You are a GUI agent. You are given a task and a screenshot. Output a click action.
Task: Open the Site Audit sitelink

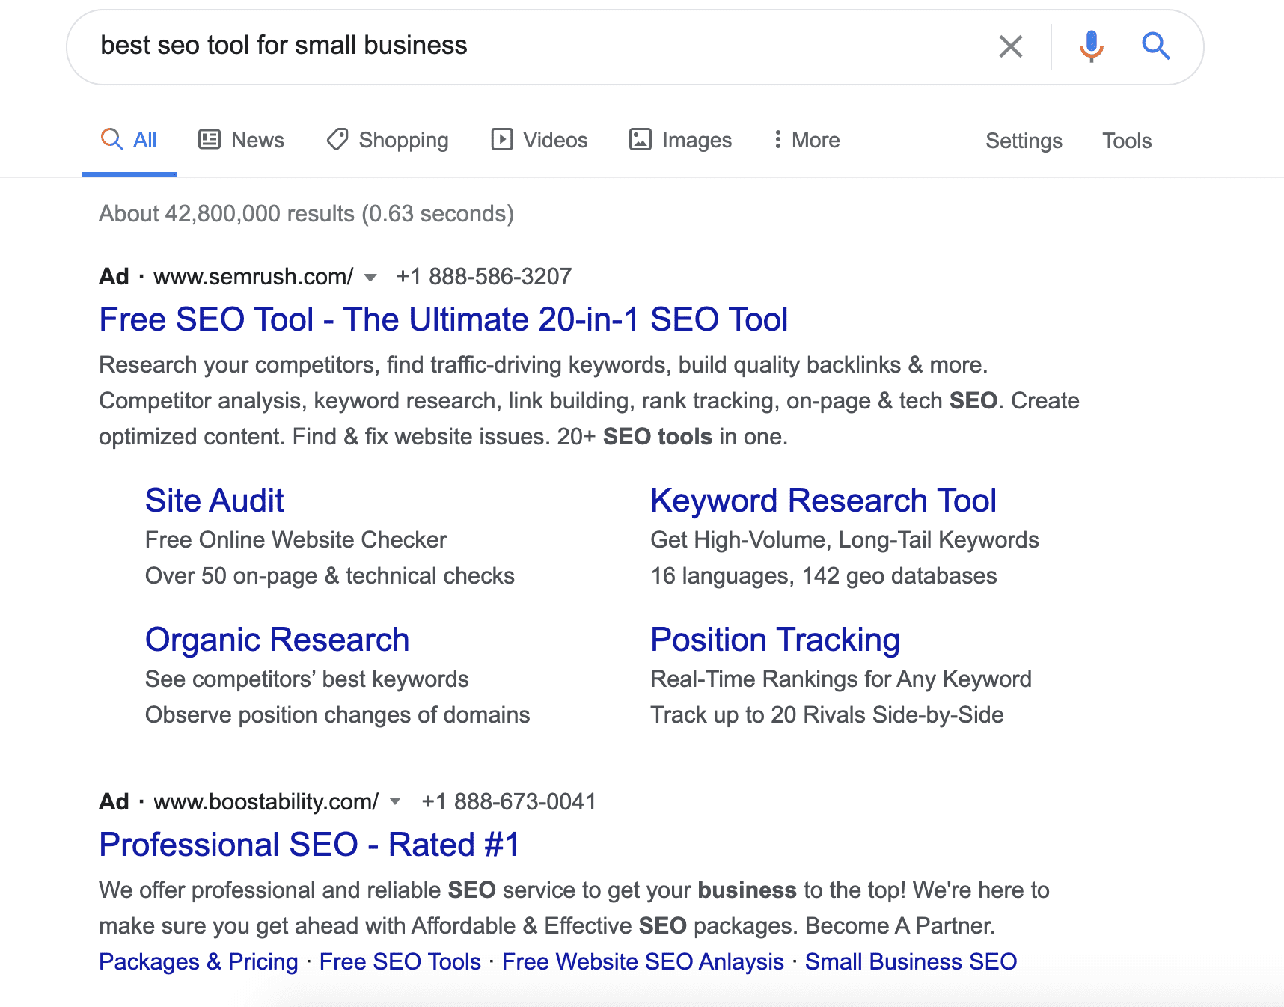[x=214, y=501]
